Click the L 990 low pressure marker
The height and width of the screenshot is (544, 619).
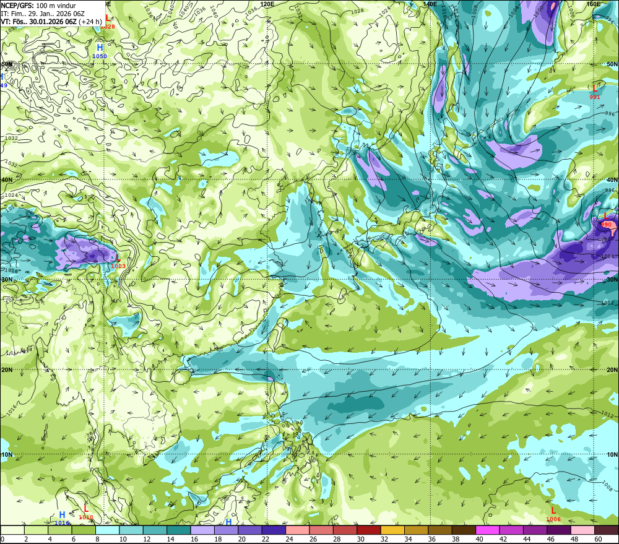(606, 220)
